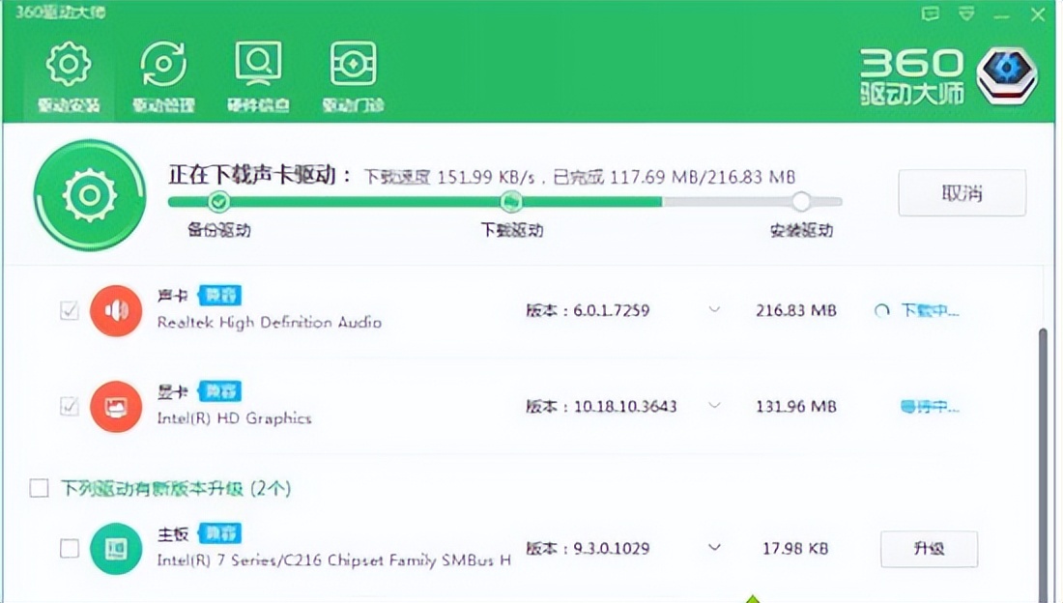Click the 下载驱动 step marker
1063x603 pixels.
(511, 201)
